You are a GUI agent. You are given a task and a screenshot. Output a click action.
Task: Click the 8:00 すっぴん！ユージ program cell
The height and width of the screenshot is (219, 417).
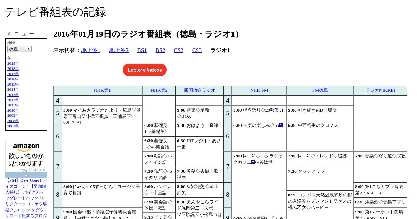pyautogui.click(x=102, y=195)
